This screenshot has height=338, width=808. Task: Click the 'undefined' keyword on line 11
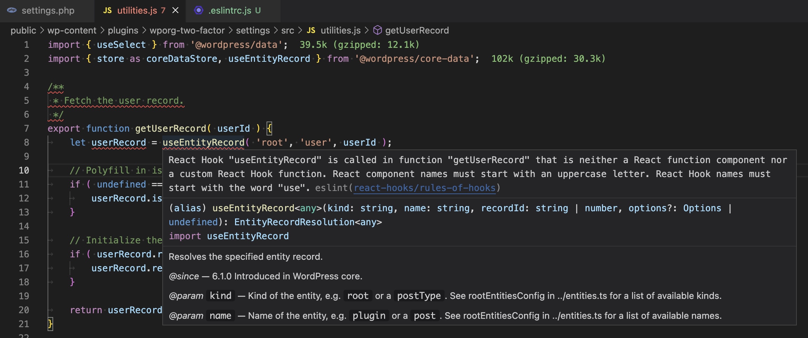(121, 184)
